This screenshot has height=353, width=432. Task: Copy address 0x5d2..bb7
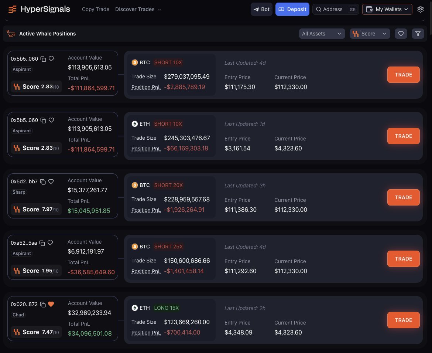coord(43,182)
